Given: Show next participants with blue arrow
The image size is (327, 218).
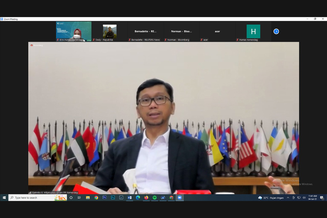Looking at the screenshot, I should coord(276,31).
